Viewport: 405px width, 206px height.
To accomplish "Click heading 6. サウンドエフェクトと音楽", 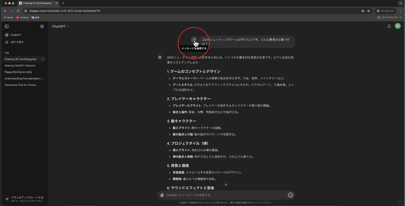I will (x=191, y=188).
